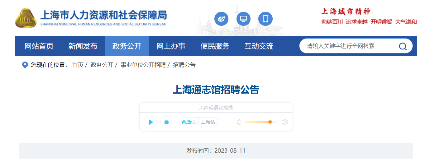Click the loud volume speaker icon

pos(285,122)
